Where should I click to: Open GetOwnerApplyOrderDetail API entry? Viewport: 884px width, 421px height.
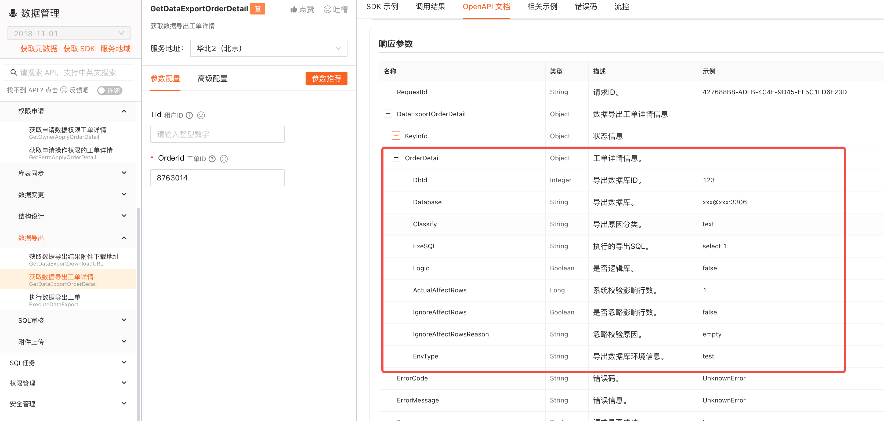68,133
